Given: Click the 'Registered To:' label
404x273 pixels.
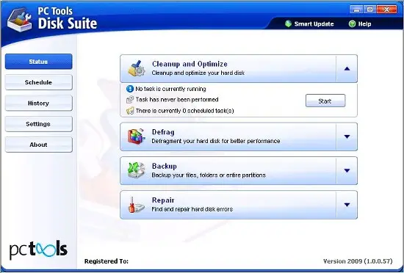Looking at the screenshot, I should pyautogui.click(x=107, y=261).
